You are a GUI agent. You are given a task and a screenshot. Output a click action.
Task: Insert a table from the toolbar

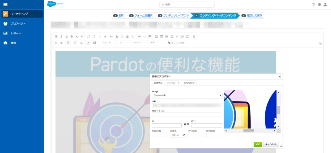[162, 36]
